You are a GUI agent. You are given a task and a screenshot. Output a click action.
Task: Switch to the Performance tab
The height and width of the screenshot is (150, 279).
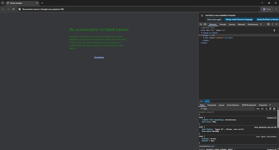click(253, 24)
